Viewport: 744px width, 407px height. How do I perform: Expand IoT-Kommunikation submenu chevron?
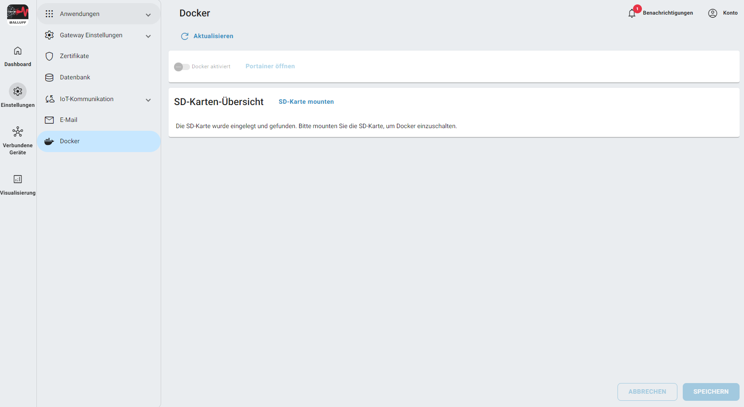coord(148,100)
